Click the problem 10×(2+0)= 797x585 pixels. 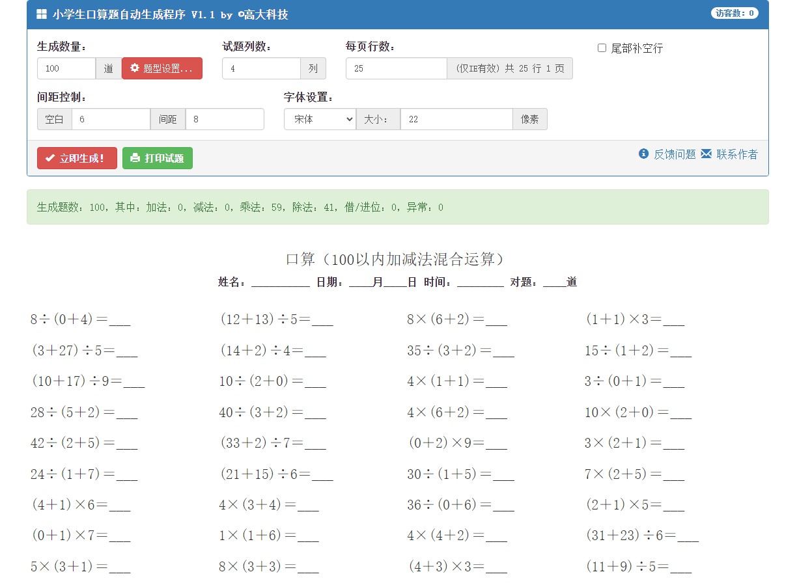click(638, 413)
